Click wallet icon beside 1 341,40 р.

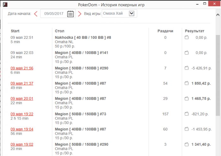coord(187,144)
